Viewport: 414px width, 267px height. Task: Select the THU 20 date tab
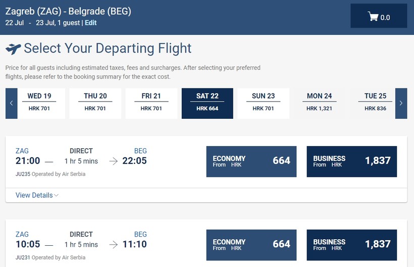point(95,103)
